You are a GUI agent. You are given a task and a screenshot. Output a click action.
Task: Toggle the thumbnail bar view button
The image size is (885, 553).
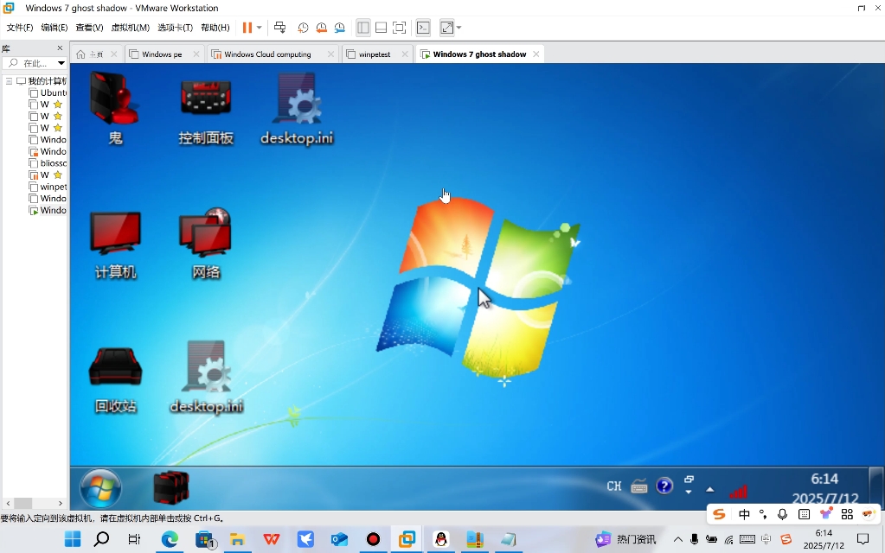click(381, 28)
